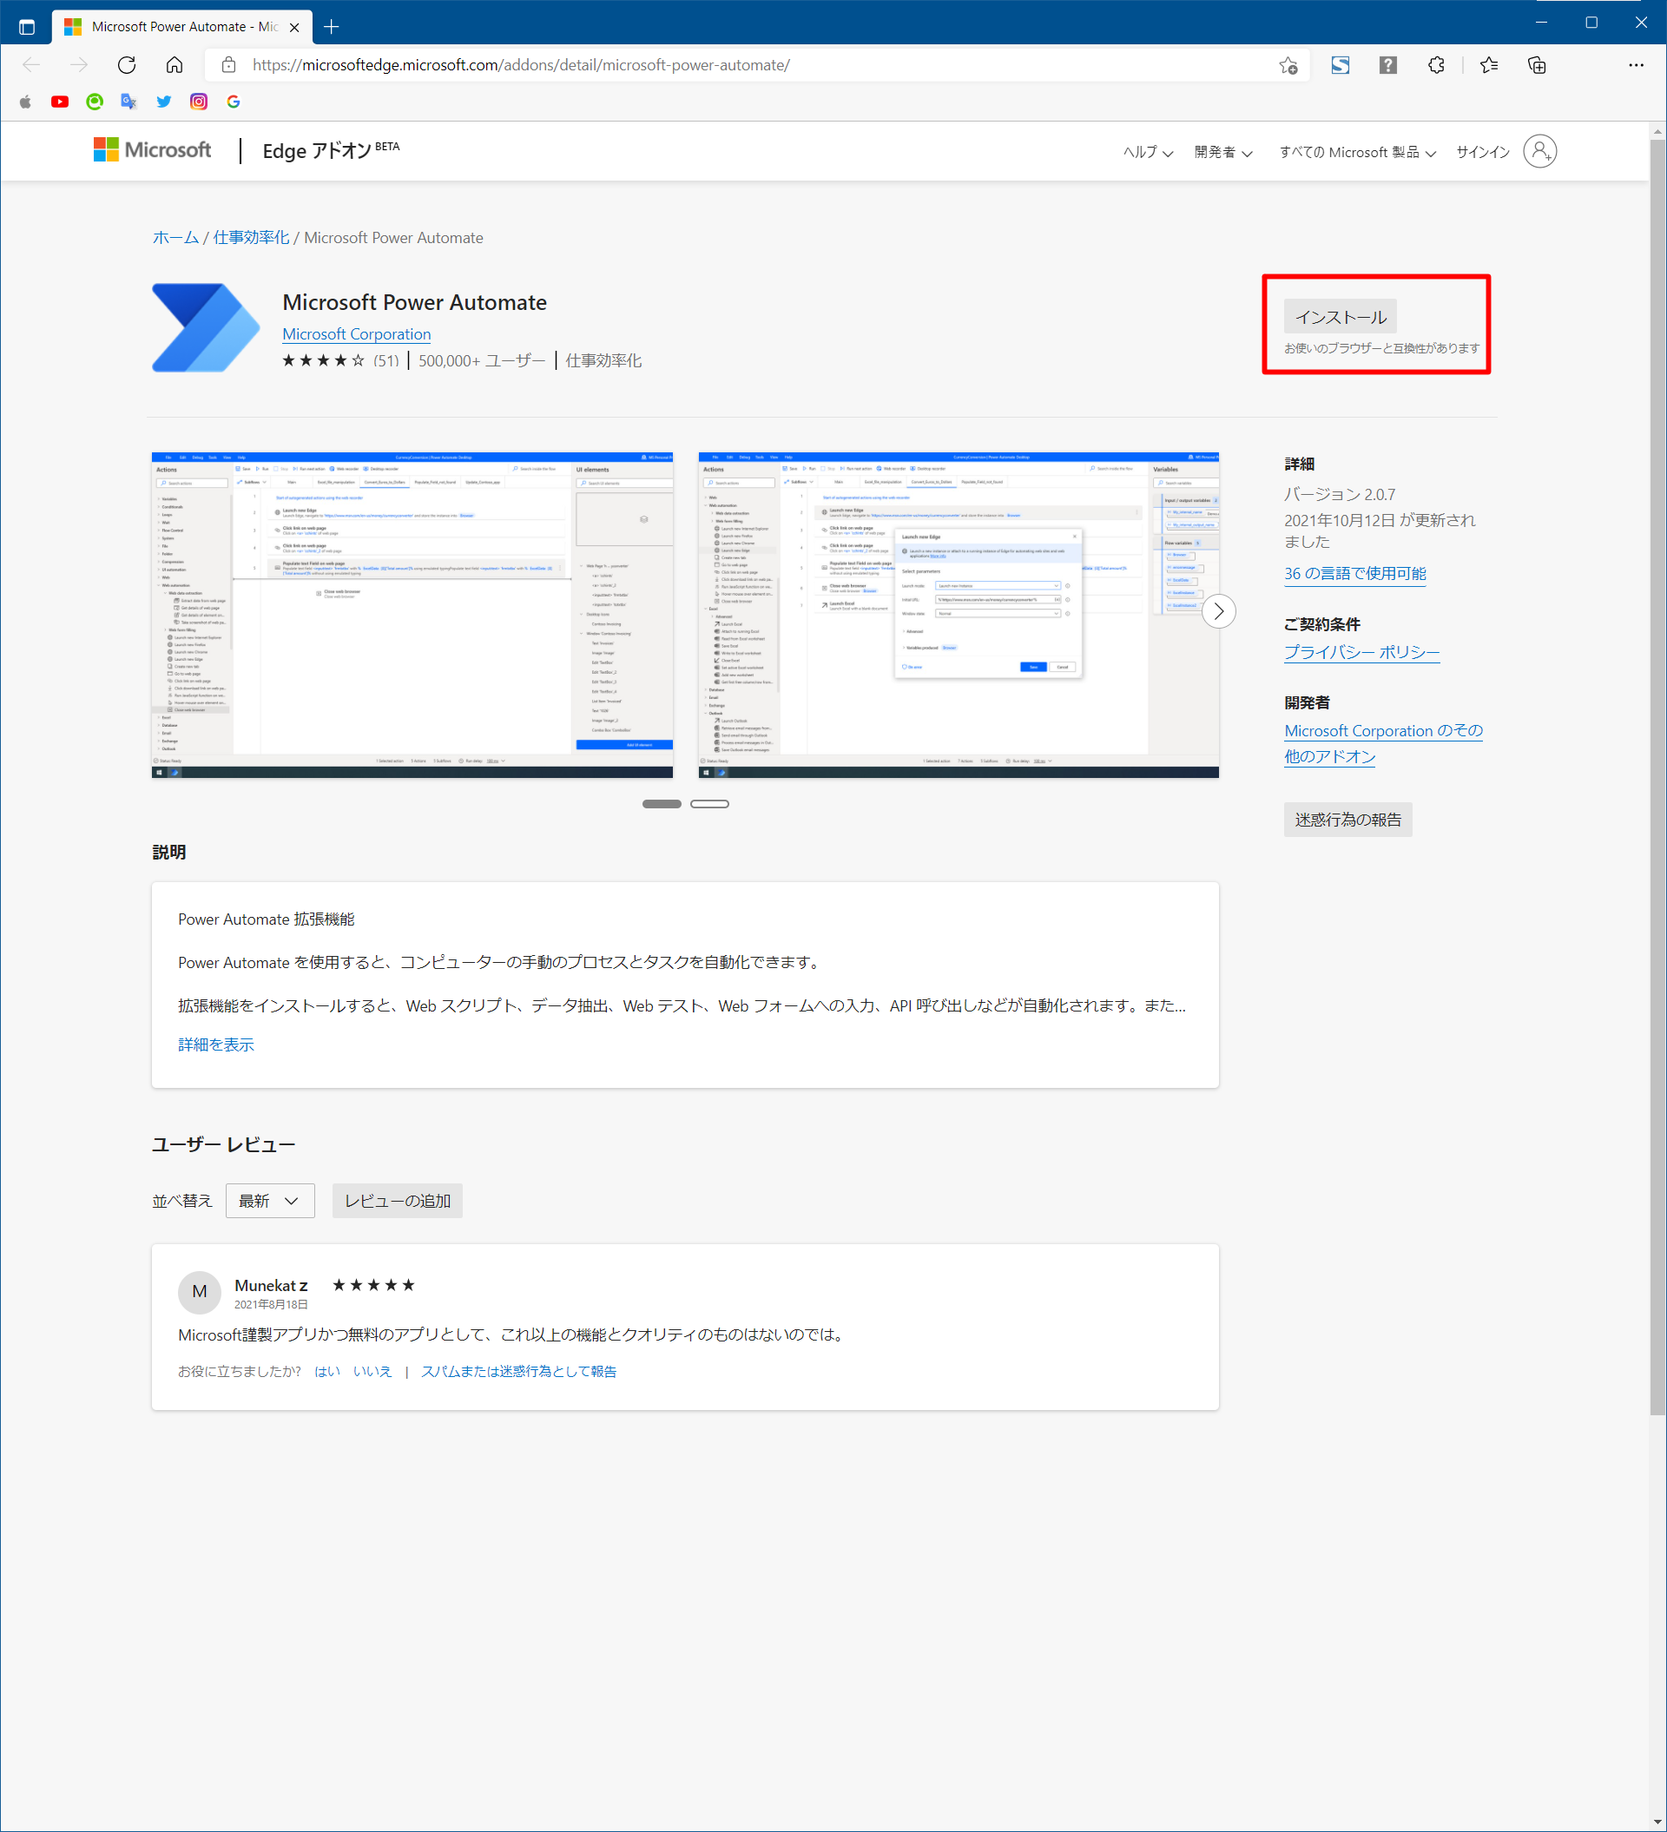Select the first carousel page indicator

click(x=661, y=803)
